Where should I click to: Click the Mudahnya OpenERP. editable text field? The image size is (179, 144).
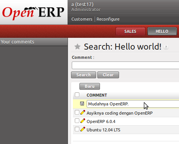pos(133,104)
